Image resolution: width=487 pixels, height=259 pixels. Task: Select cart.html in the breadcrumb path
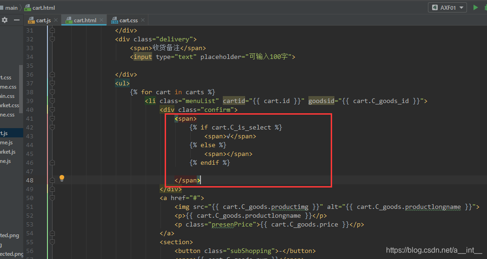pyautogui.click(x=43, y=8)
